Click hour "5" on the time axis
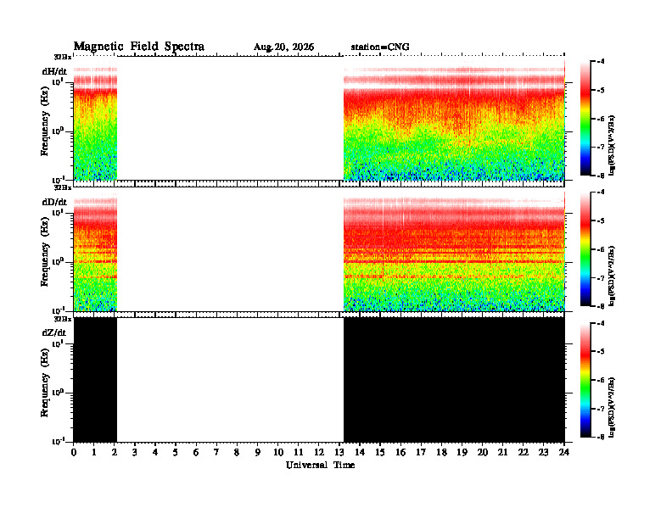672x519 pixels. pyautogui.click(x=176, y=452)
